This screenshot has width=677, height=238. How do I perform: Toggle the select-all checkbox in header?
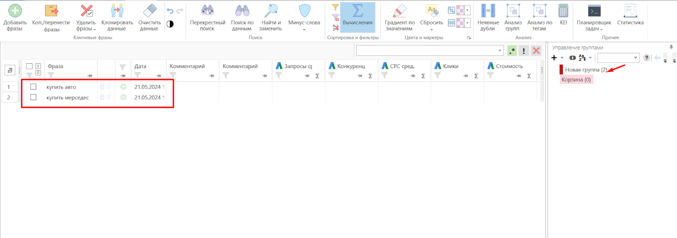(x=29, y=66)
